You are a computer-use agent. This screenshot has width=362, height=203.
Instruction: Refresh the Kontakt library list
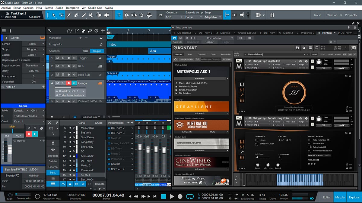pyautogui.click(x=175, y=59)
